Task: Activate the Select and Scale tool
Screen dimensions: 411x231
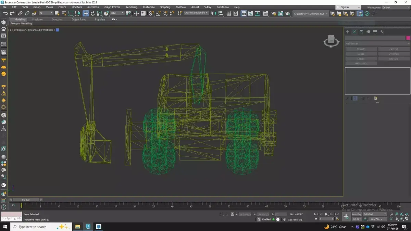Action: [99, 13]
